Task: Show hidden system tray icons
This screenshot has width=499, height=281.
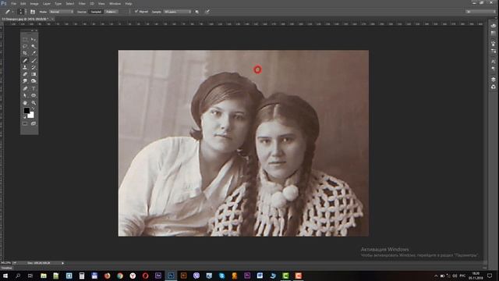Action: [436, 276]
